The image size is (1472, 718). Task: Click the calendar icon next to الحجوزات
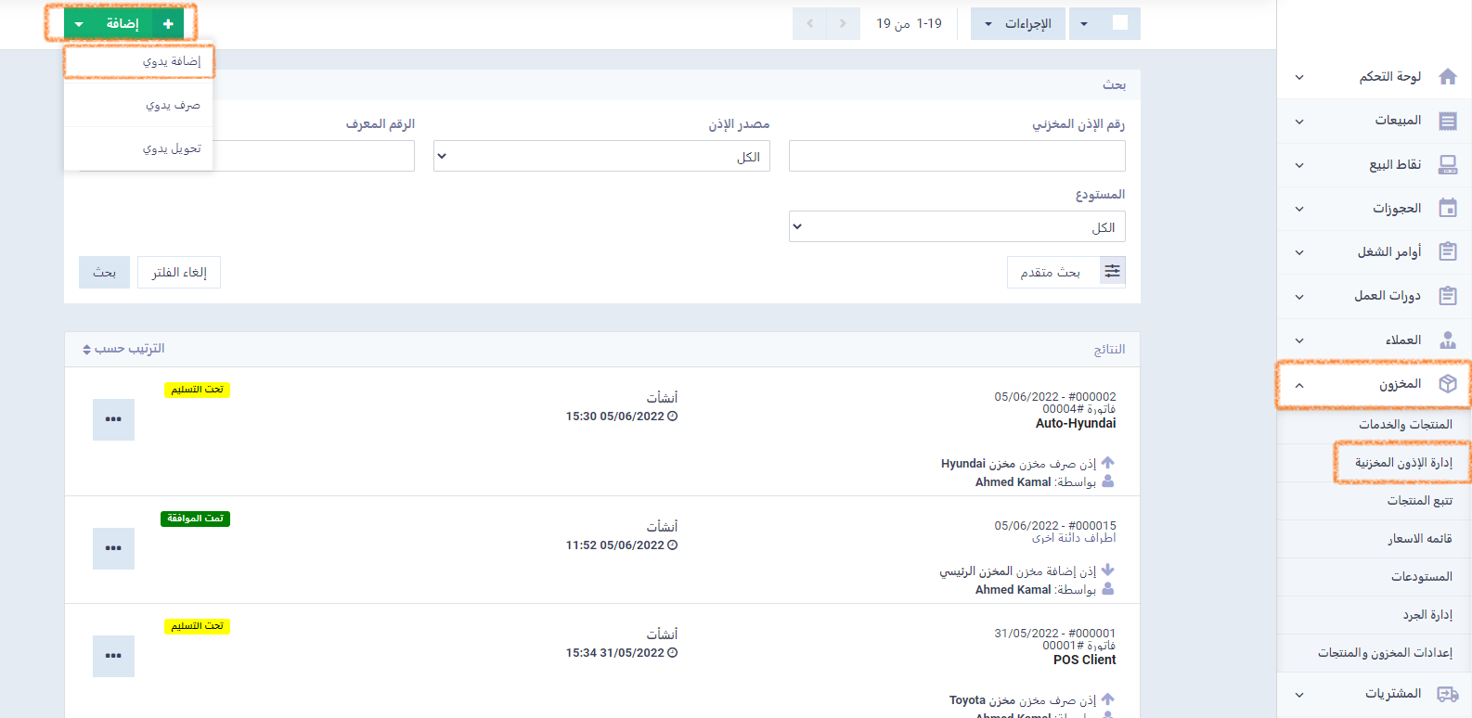point(1447,209)
